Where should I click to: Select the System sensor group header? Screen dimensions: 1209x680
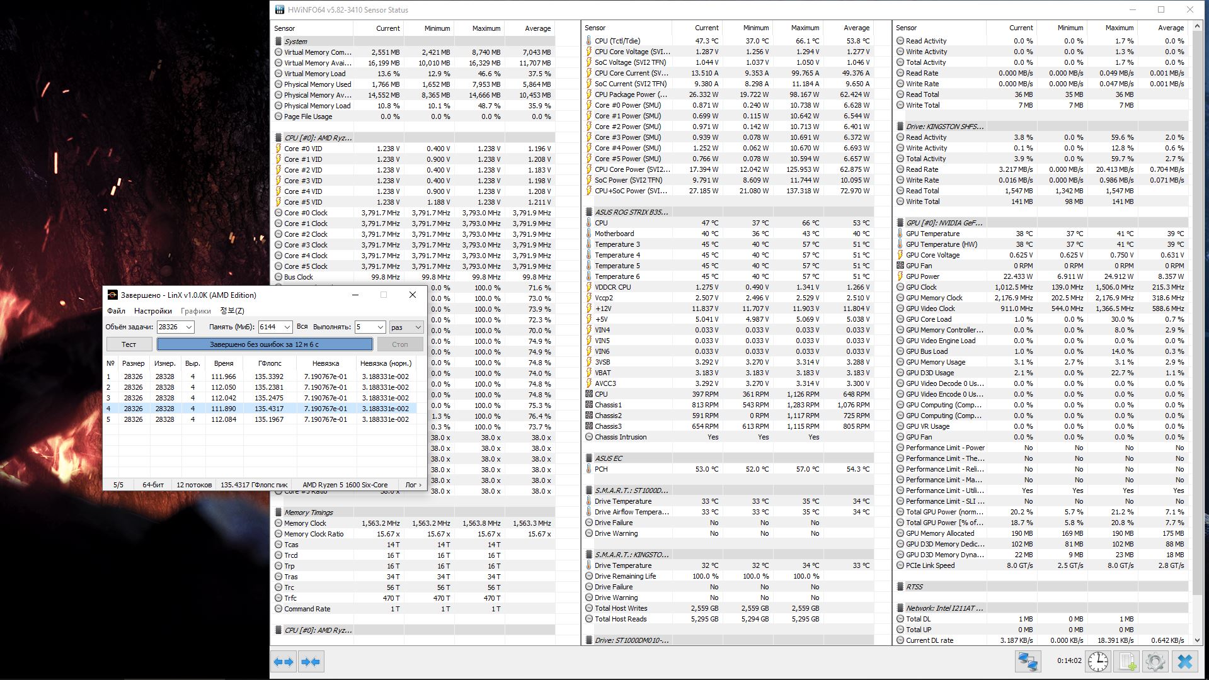click(415, 42)
